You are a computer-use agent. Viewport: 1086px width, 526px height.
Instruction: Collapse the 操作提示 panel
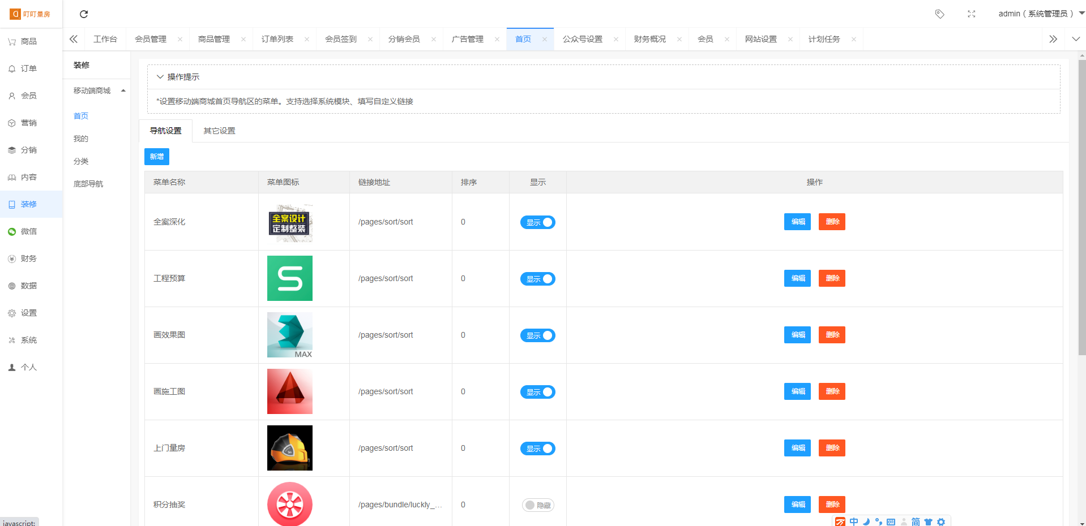pyautogui.click(x=160, y=77)
